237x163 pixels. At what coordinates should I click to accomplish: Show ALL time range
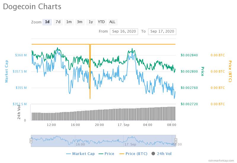(112, 22)
